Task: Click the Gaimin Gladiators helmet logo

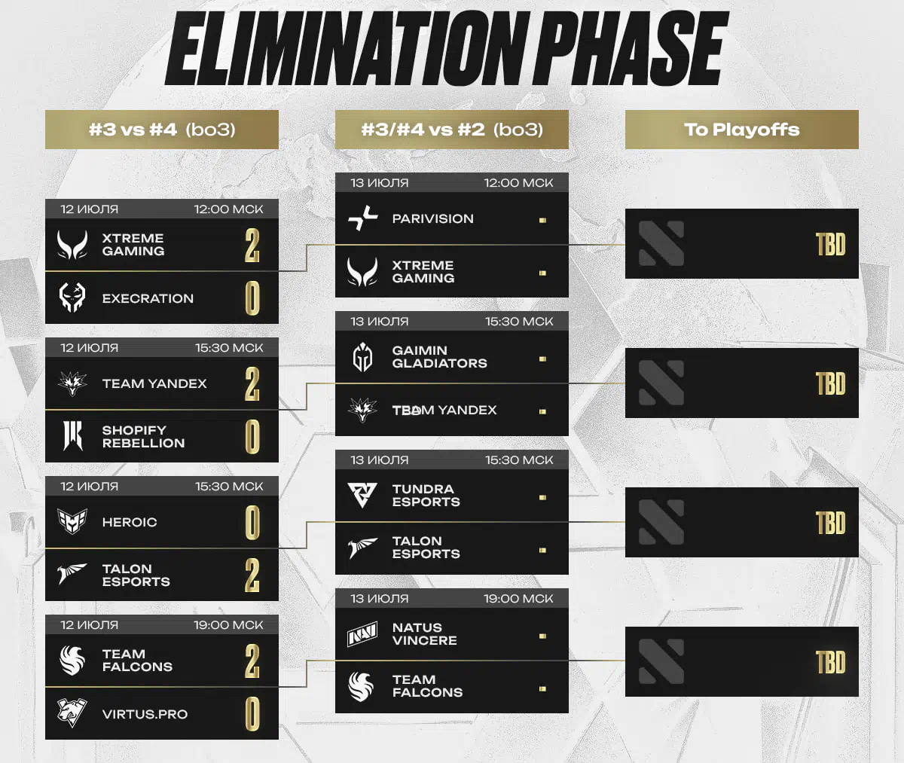Action: tap(362, 357)
